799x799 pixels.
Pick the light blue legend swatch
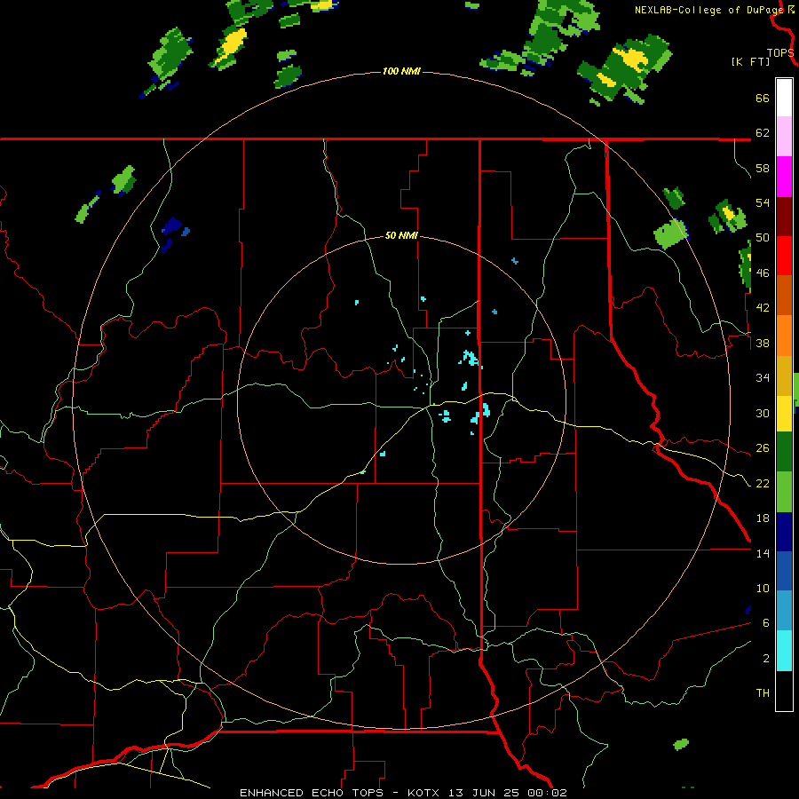(x=784, y=611)
